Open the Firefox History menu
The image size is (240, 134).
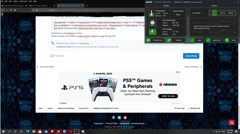click(x=16, y=1)
